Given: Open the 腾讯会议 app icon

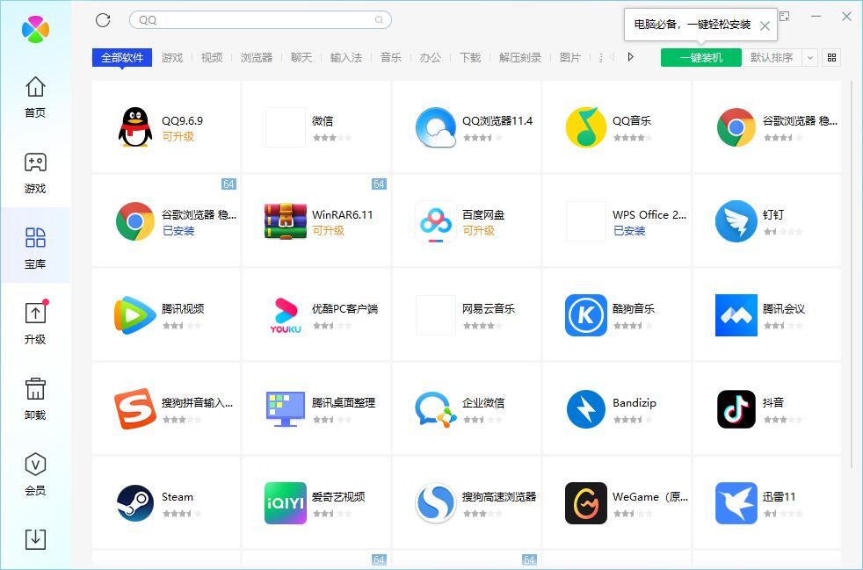Looking at the screenshot, I should 736,315.
